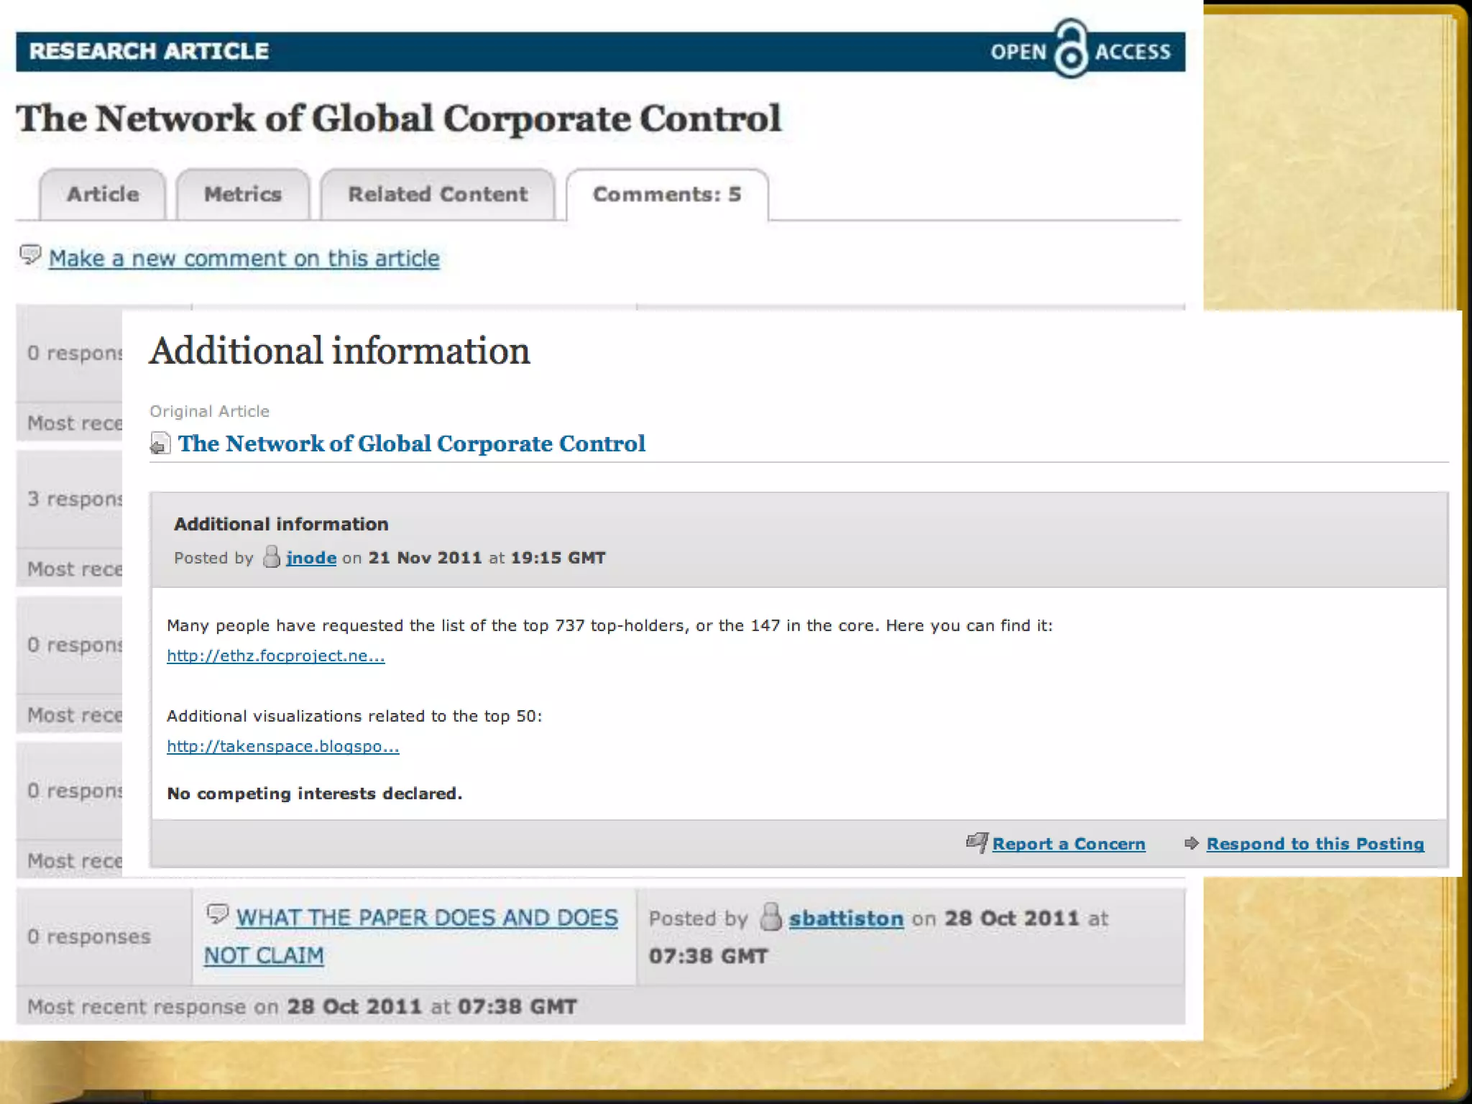
Task: Open the Metrics tab
Action: pyautogui.click(x=243, y=195)
